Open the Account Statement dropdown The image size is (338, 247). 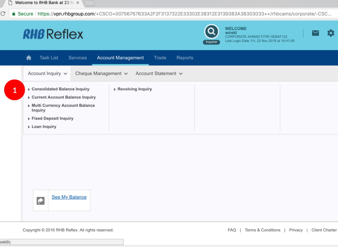[x=159, y=73]
